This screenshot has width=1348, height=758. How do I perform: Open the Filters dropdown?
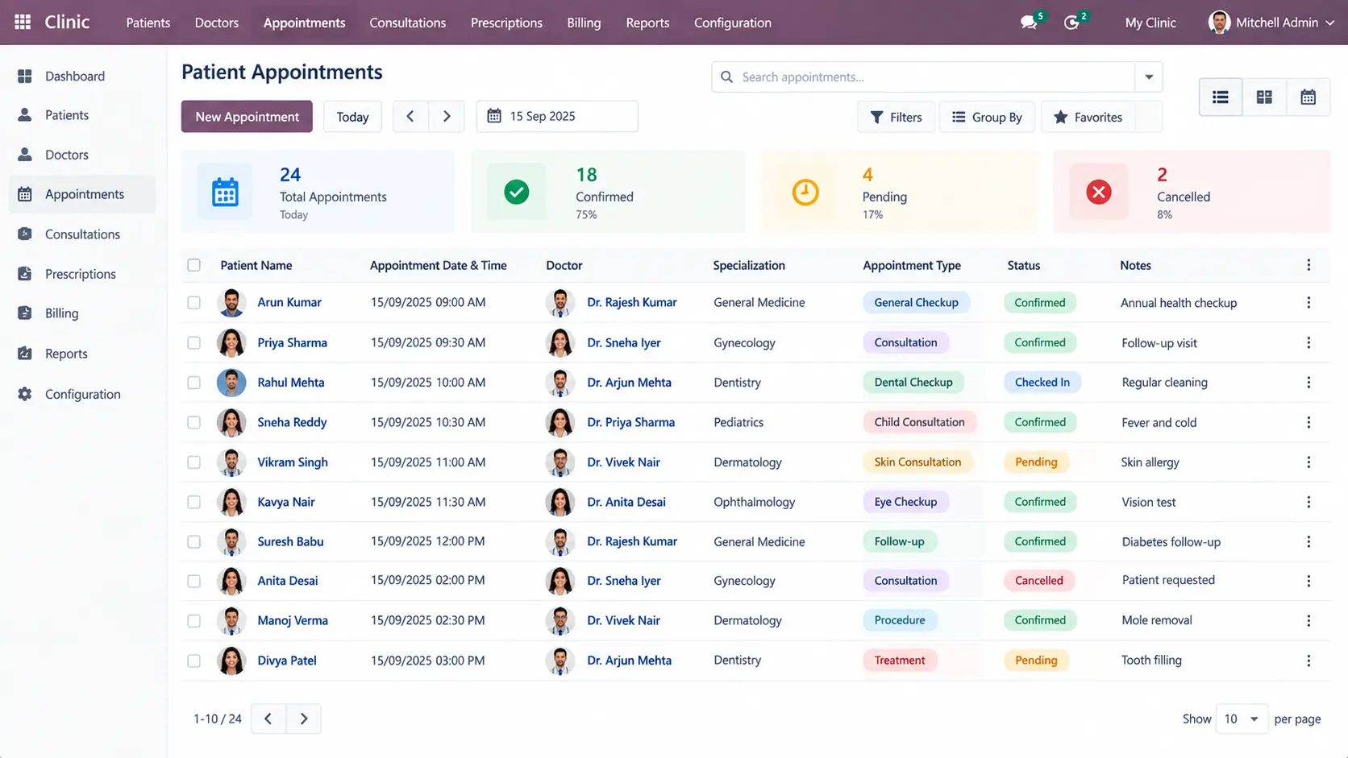point(896,117)
